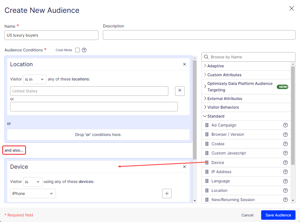Screen dimensions: 300x222
Task: Enable the Code Mode checkbox
Action: pos(77,50)
